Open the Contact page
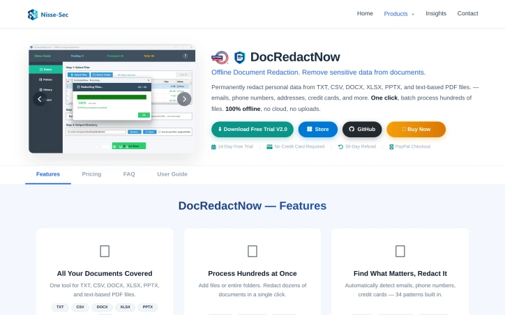505x315 pixels. point(467,13)
